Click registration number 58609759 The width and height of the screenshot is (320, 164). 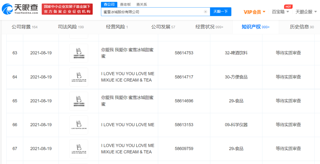(x=184, y=149)
